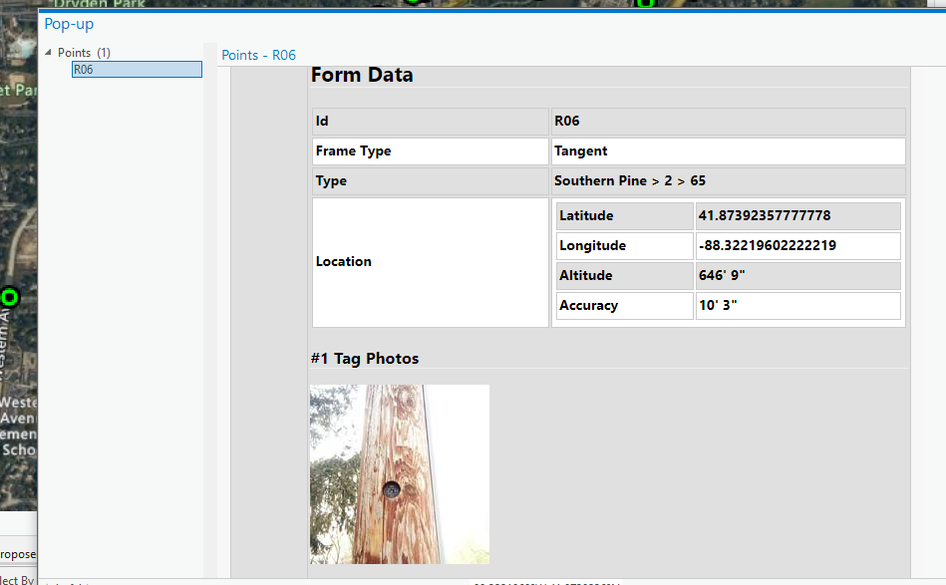946x585 pixels.
Task: Open the Select By tool at bottom left
Action: 17,577
